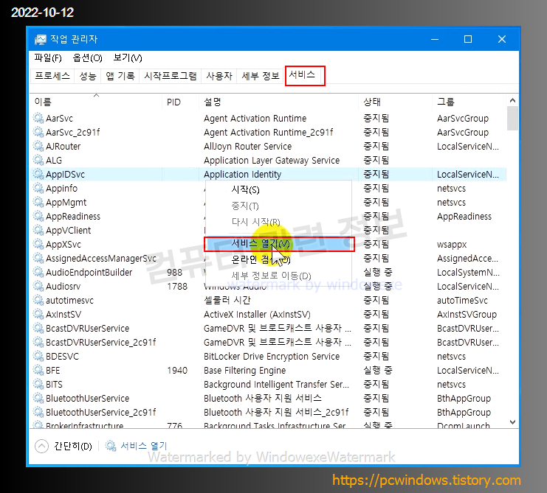
Task: Open the 보기(V) menu
Action: pos(128,57)
